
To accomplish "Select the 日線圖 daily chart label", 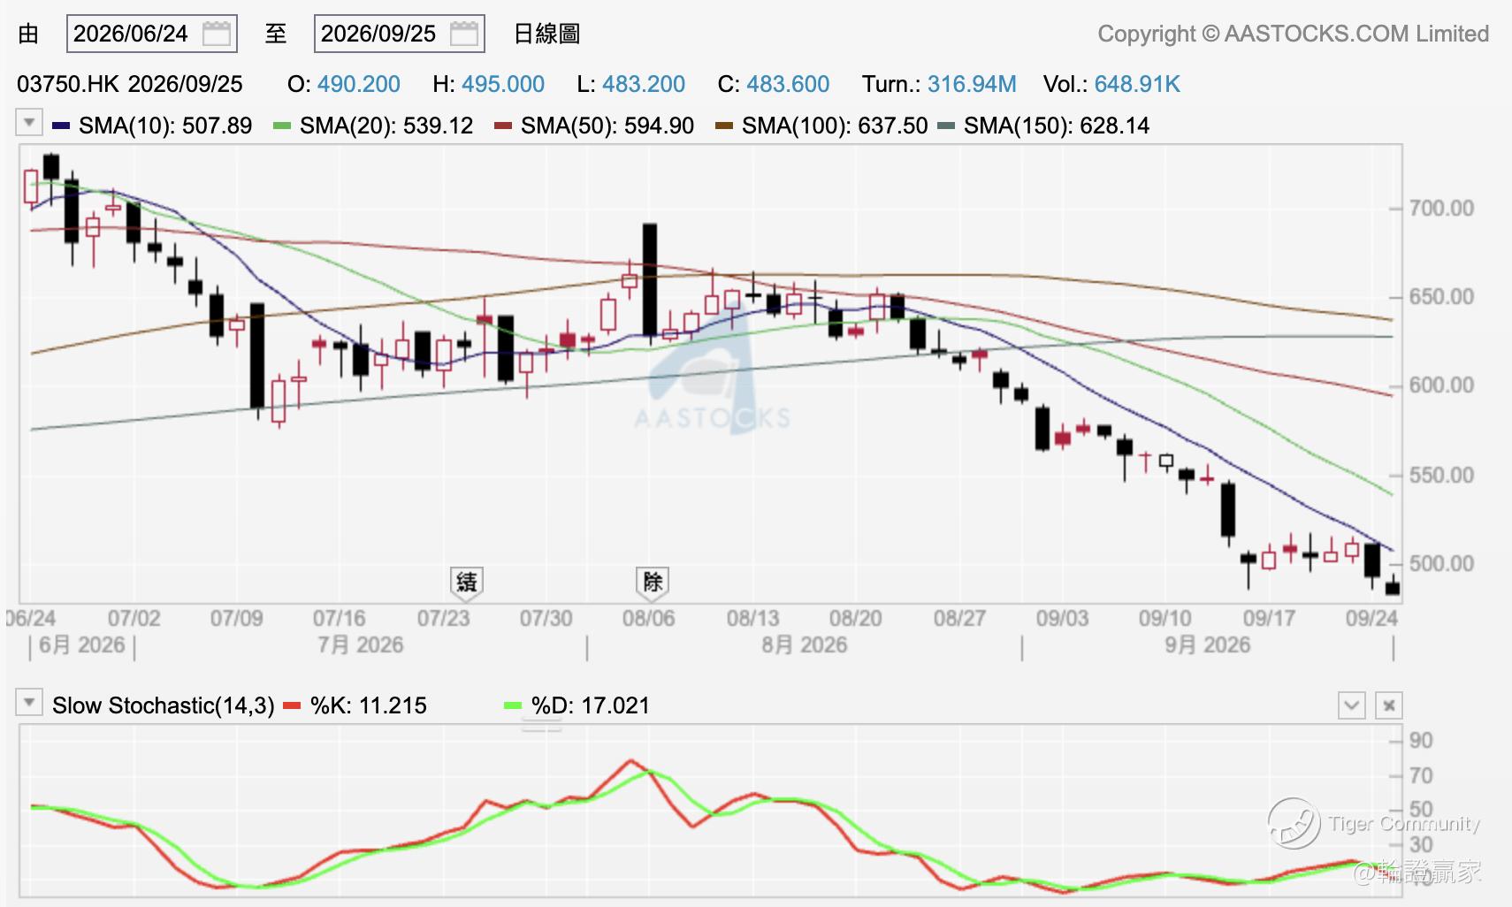I will [546, 34].
